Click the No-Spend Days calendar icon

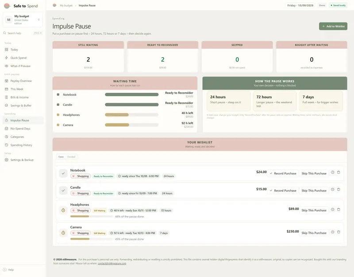click(x=6, y=128)
